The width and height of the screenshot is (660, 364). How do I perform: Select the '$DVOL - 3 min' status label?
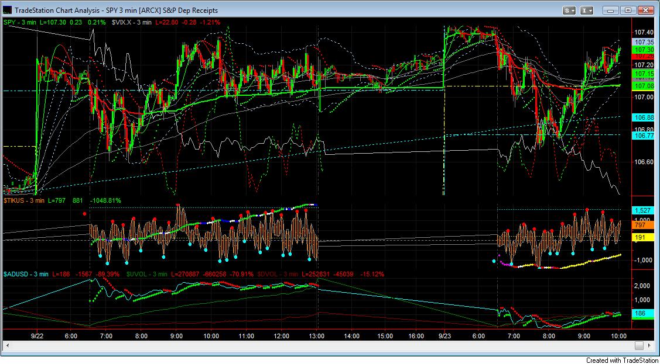point(278,274)
